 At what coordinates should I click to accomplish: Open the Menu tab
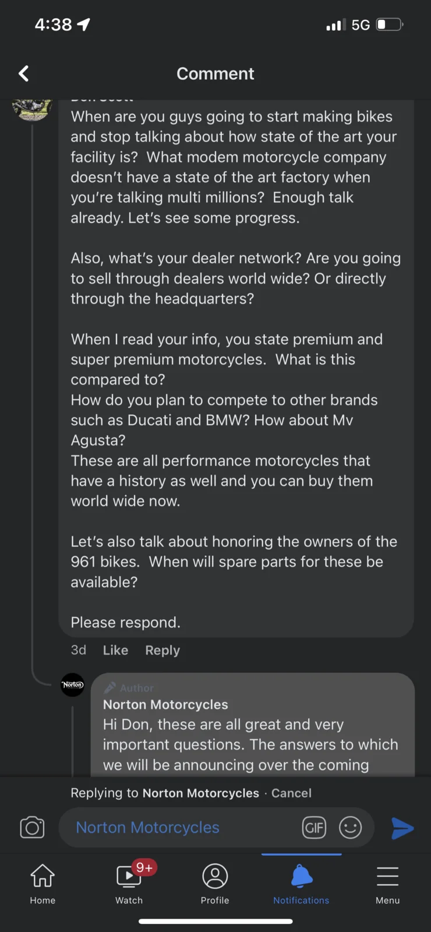387,883
